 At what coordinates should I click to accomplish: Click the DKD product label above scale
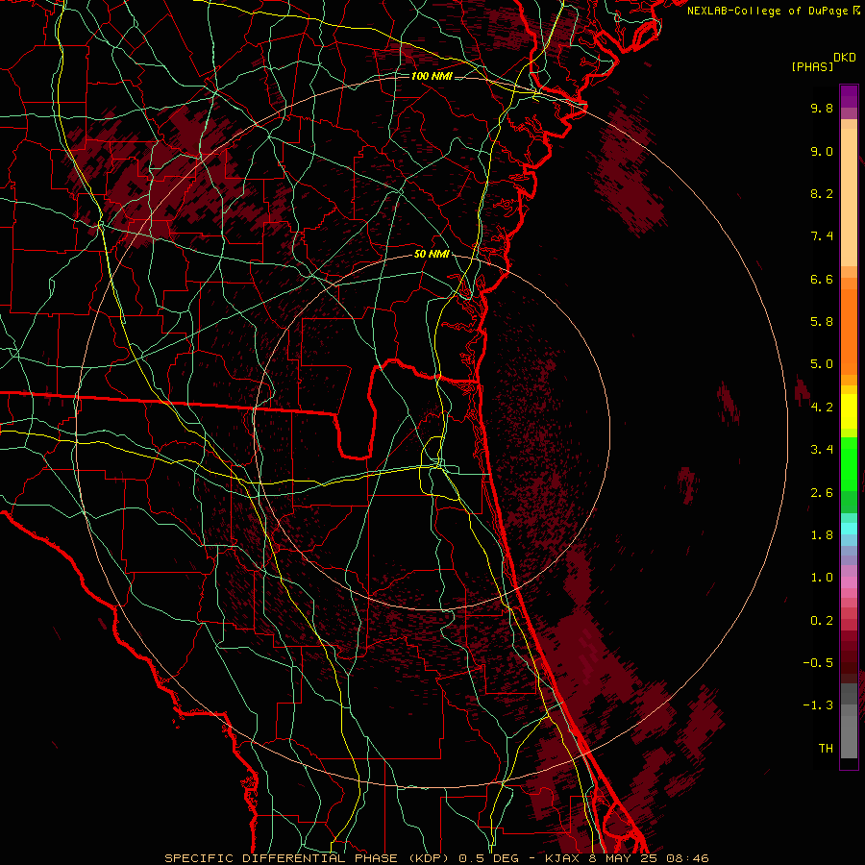845,58
